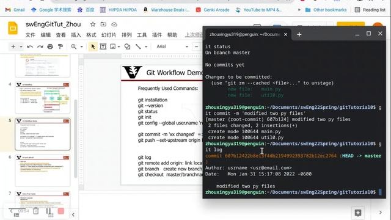Collapse the filmstrip with the chevron button
The width and height of the screenshot is (391, 220).
[x=73, y=215]
